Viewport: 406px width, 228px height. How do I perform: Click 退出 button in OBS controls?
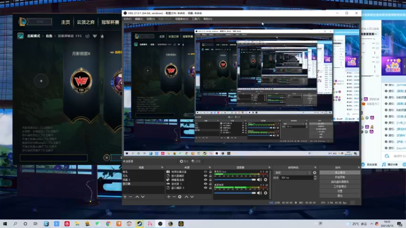click(x=340, y=196)
